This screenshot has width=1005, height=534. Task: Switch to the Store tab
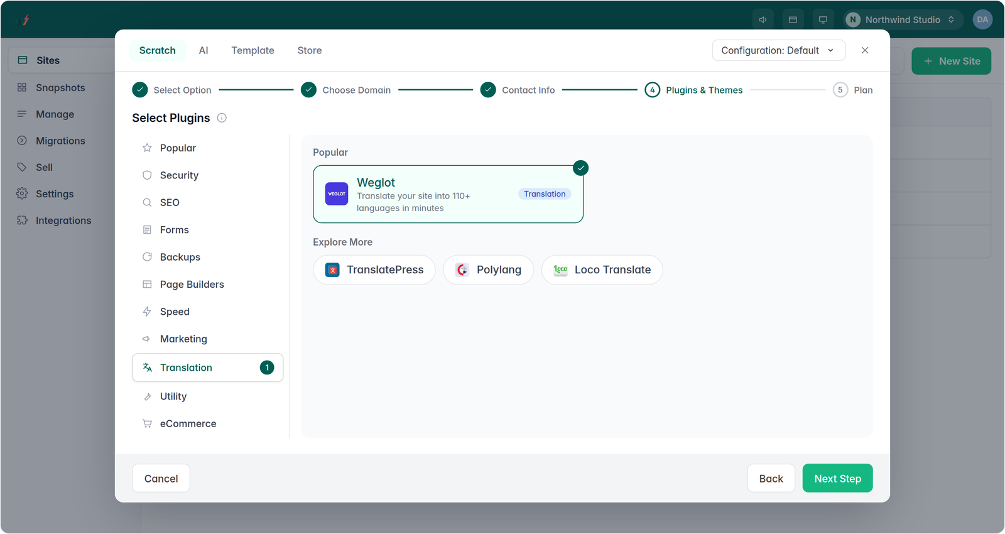pyautogui.click(x=310, y=50)
